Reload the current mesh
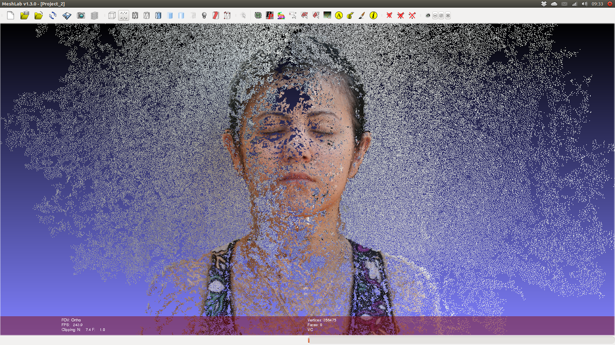This screenshot has width=615, height=345. point(53,15)
